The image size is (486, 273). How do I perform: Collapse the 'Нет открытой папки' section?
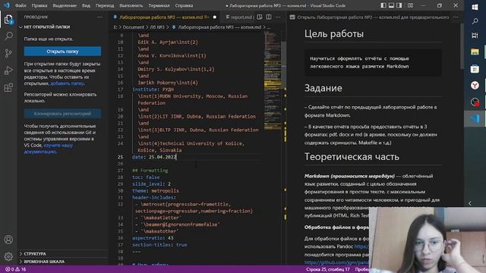coord(62,27)
